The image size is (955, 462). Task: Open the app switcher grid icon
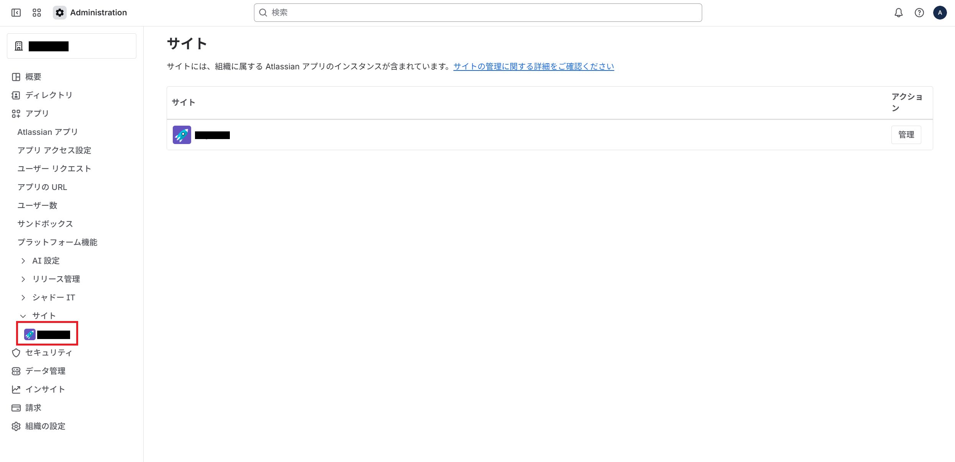tap(37, 13)
